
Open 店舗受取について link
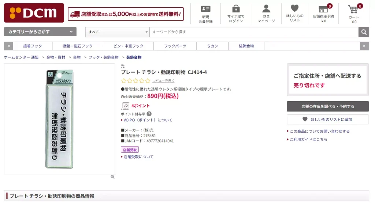tap(138, 157)
